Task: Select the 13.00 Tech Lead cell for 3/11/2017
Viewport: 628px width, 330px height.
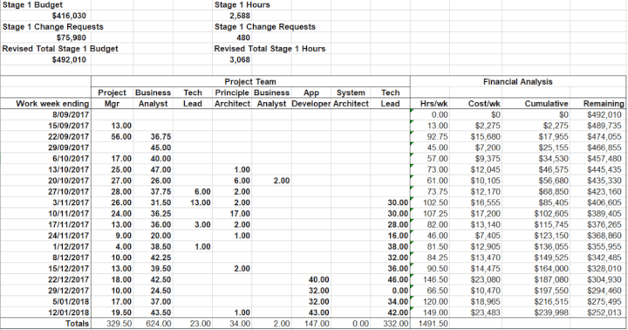Action: 201,203
